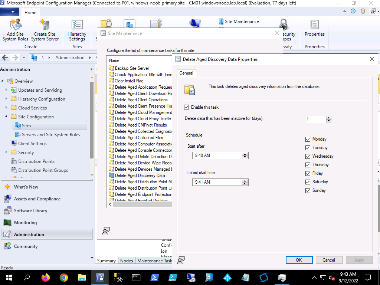
Task: Select Sites in the navigation tree
Action: pyautogui.click(x=50, y=125)
